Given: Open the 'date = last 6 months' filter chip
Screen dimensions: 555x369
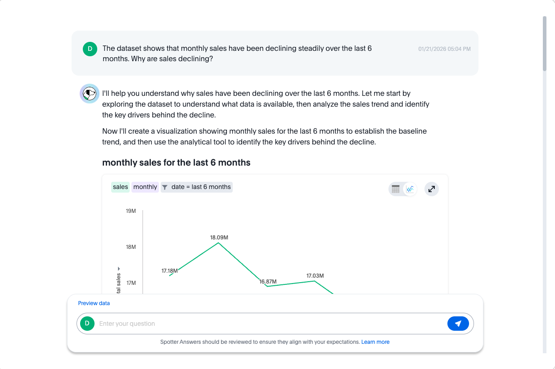Looking at the screenshot, I should coord(196,187).
